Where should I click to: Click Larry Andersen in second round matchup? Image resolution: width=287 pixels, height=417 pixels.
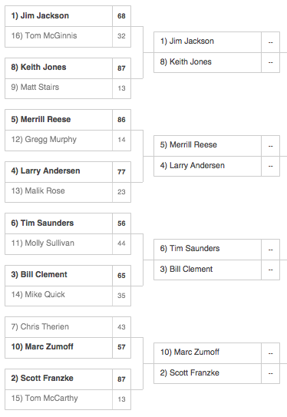coord(216,166)
